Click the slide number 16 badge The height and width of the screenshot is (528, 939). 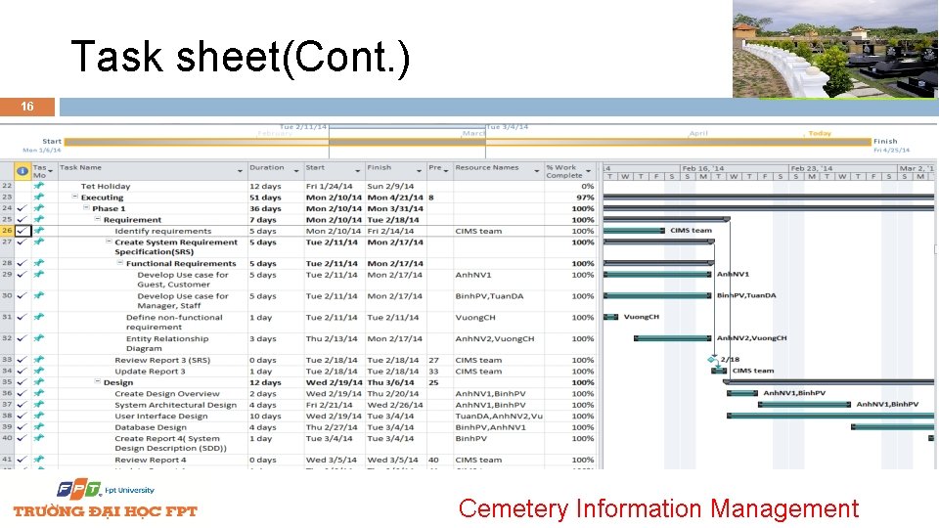[x=27, y=107]
